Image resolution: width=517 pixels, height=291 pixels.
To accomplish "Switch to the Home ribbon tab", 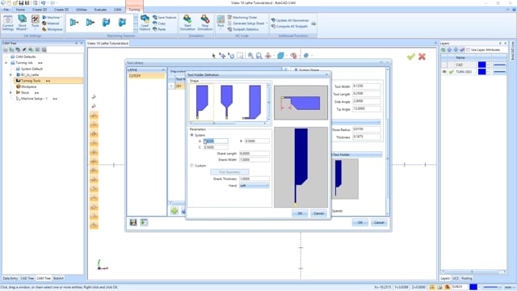I will click(x=20, y=10).
